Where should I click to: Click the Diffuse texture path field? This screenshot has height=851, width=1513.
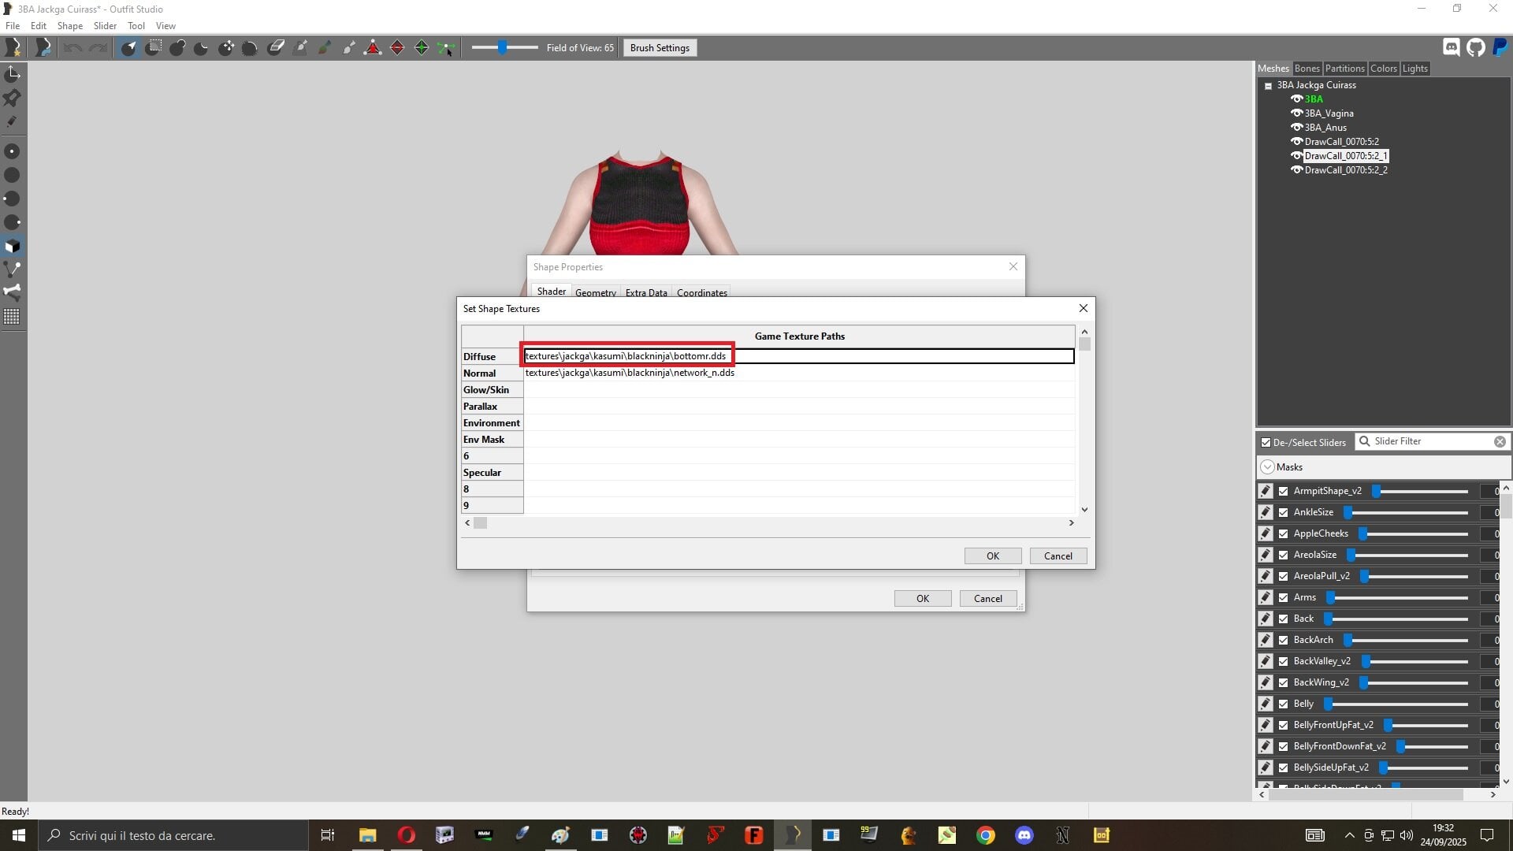799,356
